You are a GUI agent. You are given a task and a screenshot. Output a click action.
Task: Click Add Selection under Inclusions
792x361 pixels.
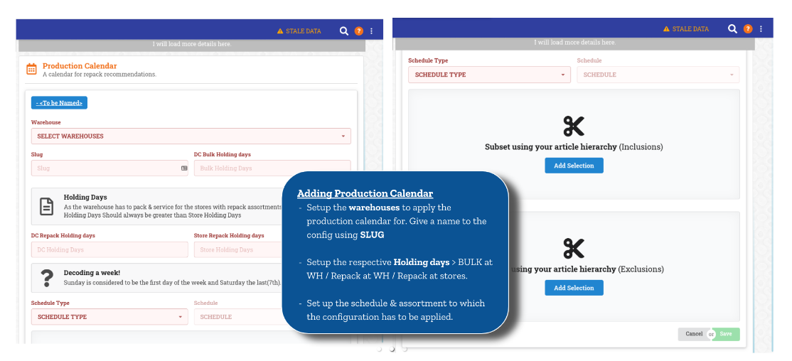(x=574, y=166)
